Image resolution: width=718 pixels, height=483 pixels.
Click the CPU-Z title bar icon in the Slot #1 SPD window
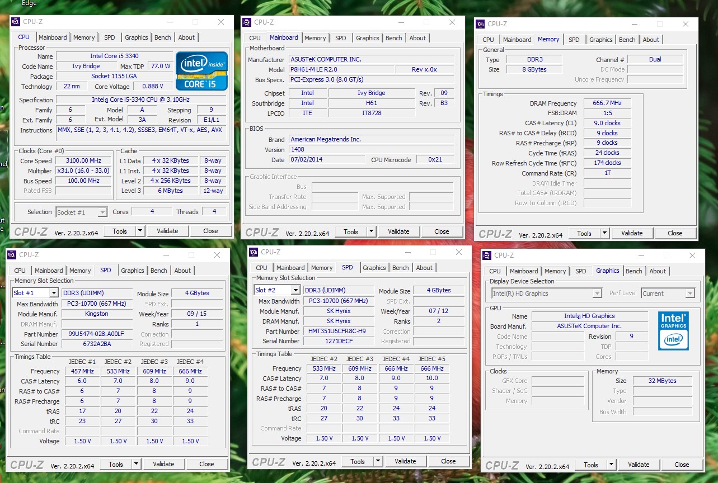point(12,254)
